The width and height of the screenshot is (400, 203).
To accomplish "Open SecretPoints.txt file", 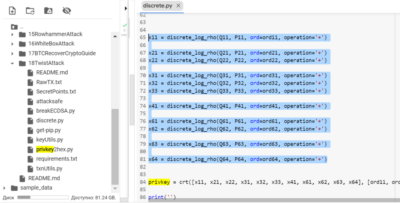I will [56, 92].
